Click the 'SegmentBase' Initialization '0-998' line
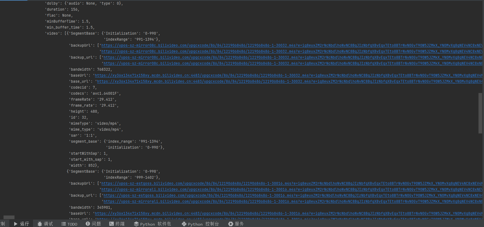Screen dimensions: 484x227 113,172
